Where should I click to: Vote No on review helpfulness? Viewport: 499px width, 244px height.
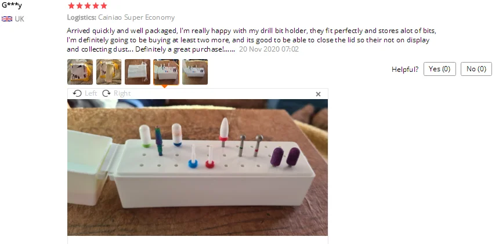pyautogui.click(x=476, y=69)
